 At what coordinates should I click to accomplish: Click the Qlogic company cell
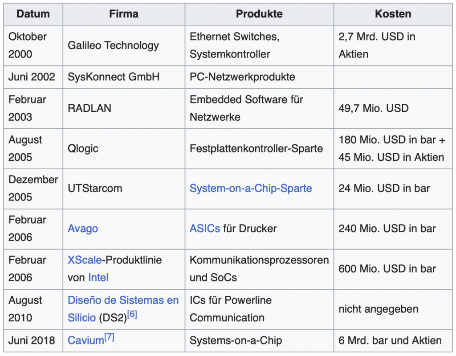(x=124, y=148)
